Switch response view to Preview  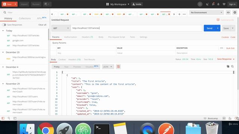pyautogui.click(x=77, y=67)
